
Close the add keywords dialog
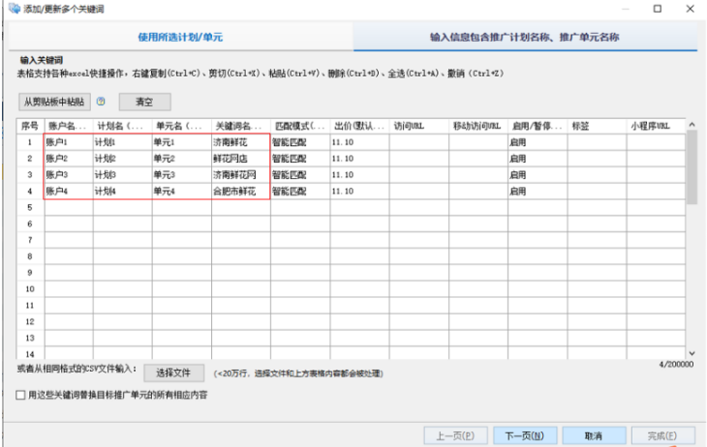(690, 9)
